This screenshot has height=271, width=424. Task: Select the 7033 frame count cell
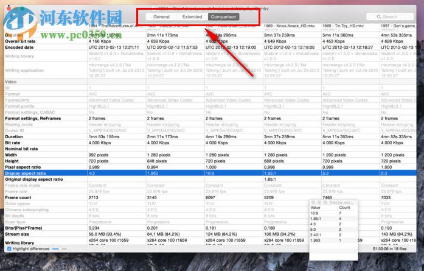(386, 197)
